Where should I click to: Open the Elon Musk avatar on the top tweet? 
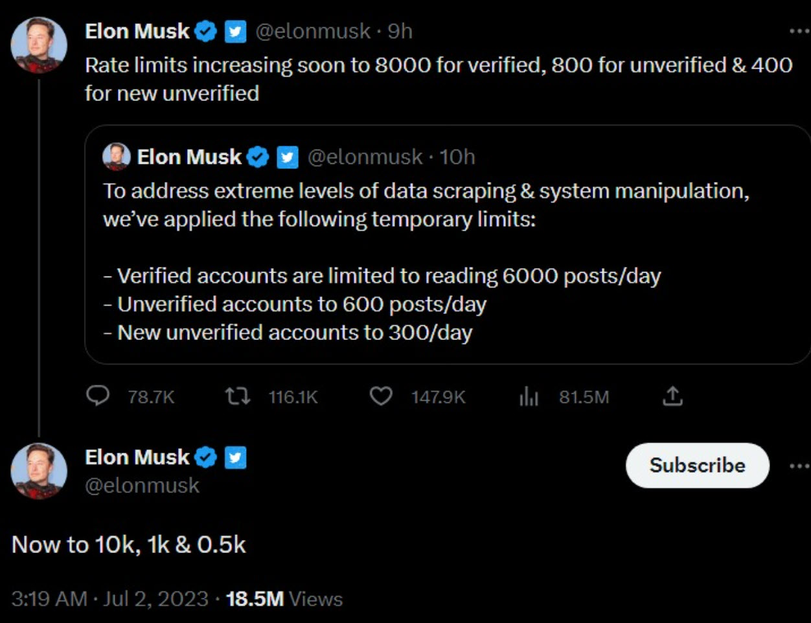coord(39,45)
